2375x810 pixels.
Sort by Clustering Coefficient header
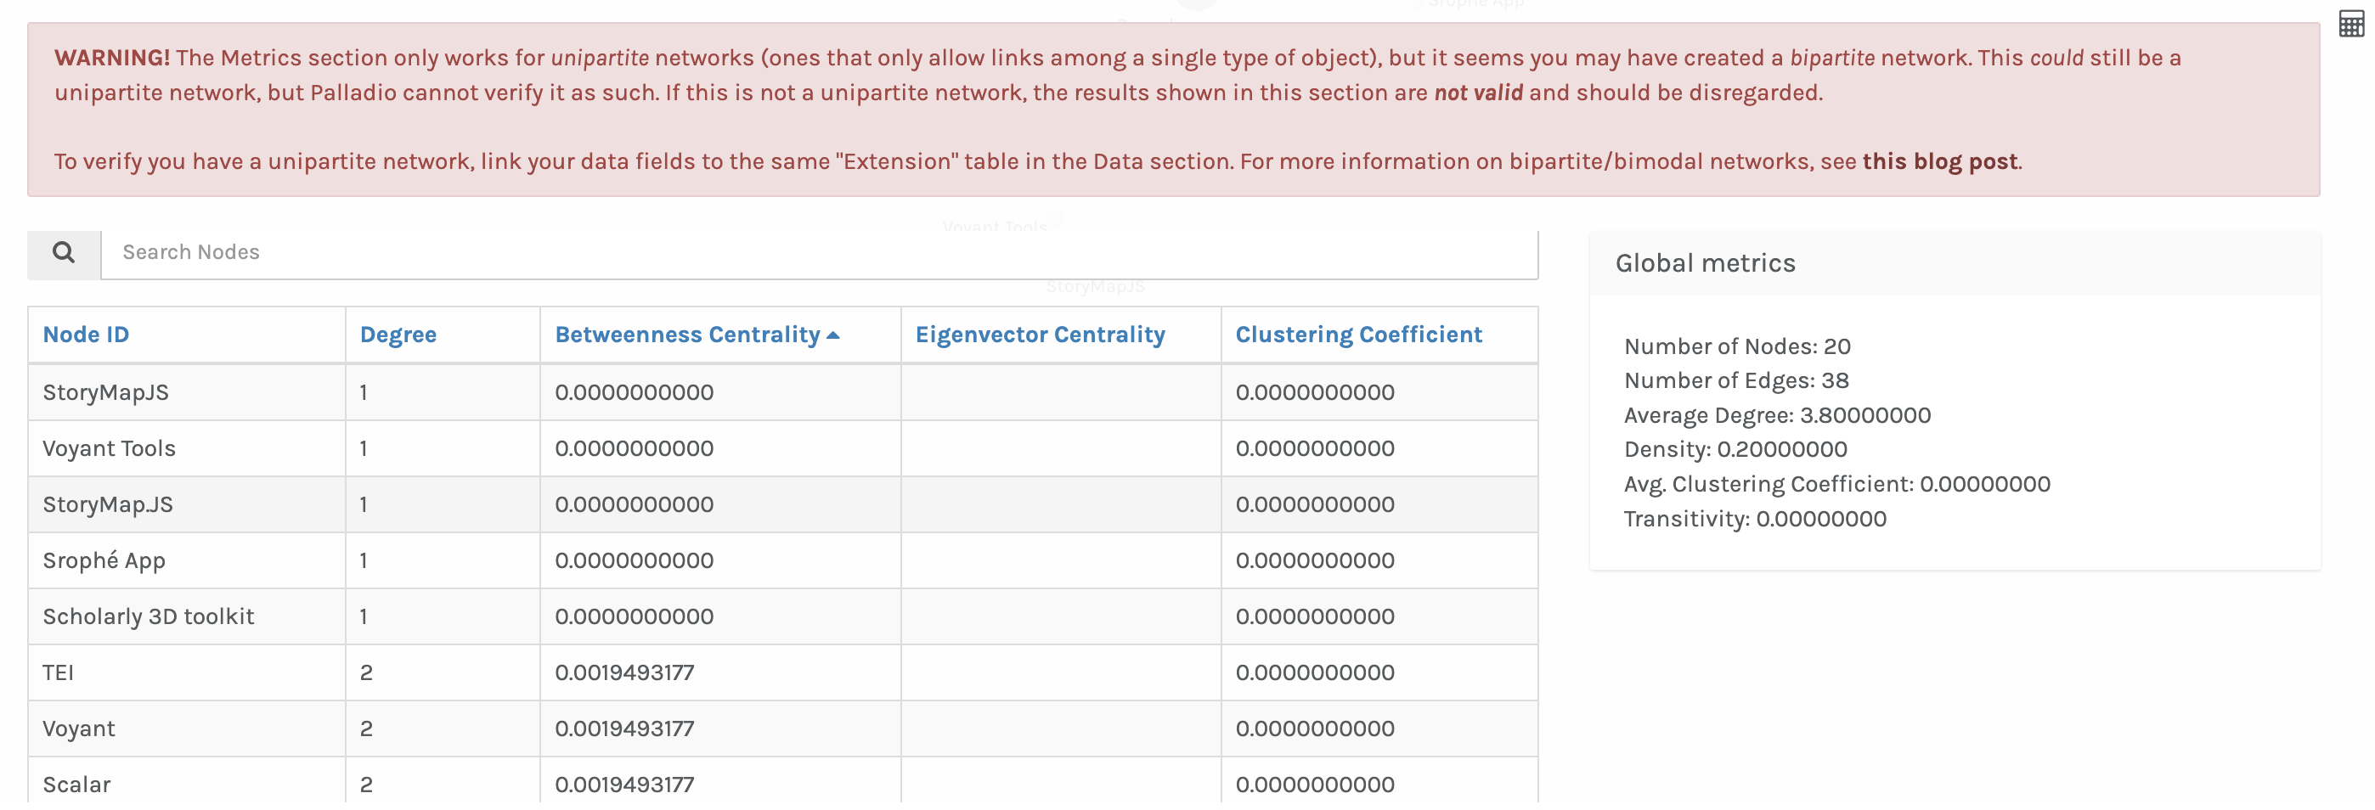tap(1357, 335)
